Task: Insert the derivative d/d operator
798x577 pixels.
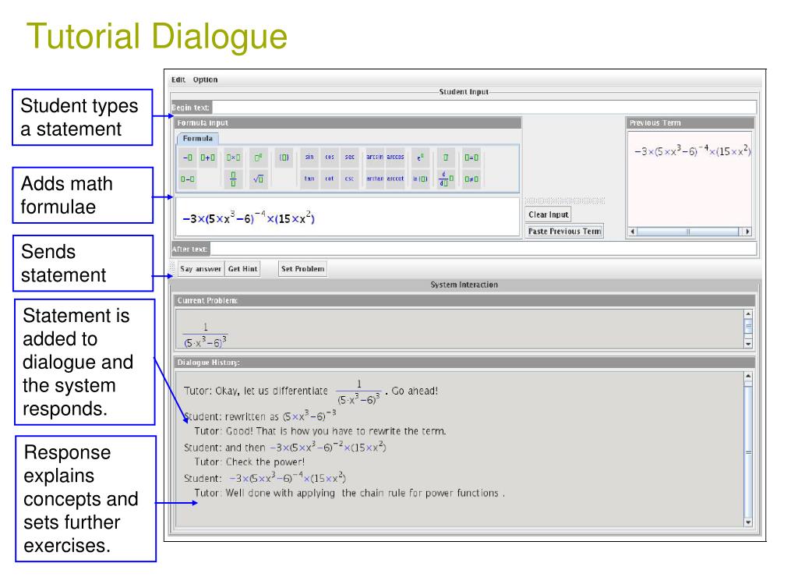Action: [x=445, y=179]
